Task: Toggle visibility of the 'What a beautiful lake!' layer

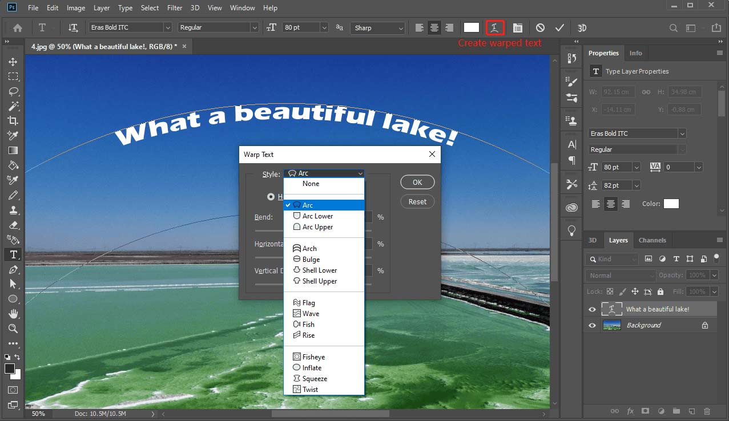Action: point(592,309)
